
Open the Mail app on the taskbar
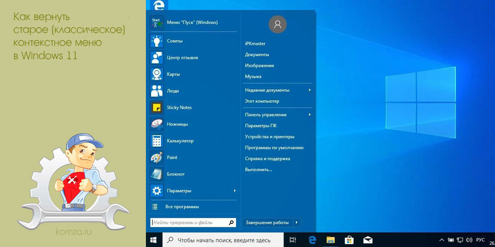pyautogui.click(x=368, y=240)
